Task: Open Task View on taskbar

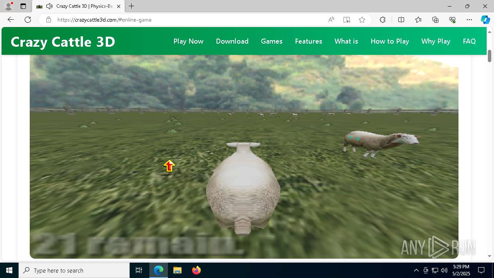Action: point(139,270)
